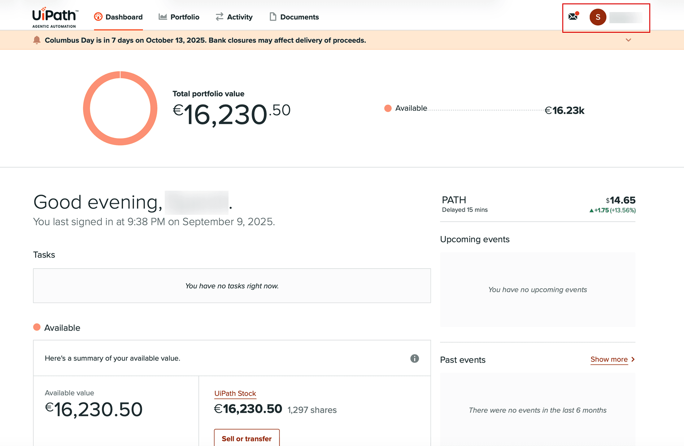Image resolution: width=684 pixels, height=446 pixels.
Task: Click the Portfolio chart icon
Action: click(163, 17)
